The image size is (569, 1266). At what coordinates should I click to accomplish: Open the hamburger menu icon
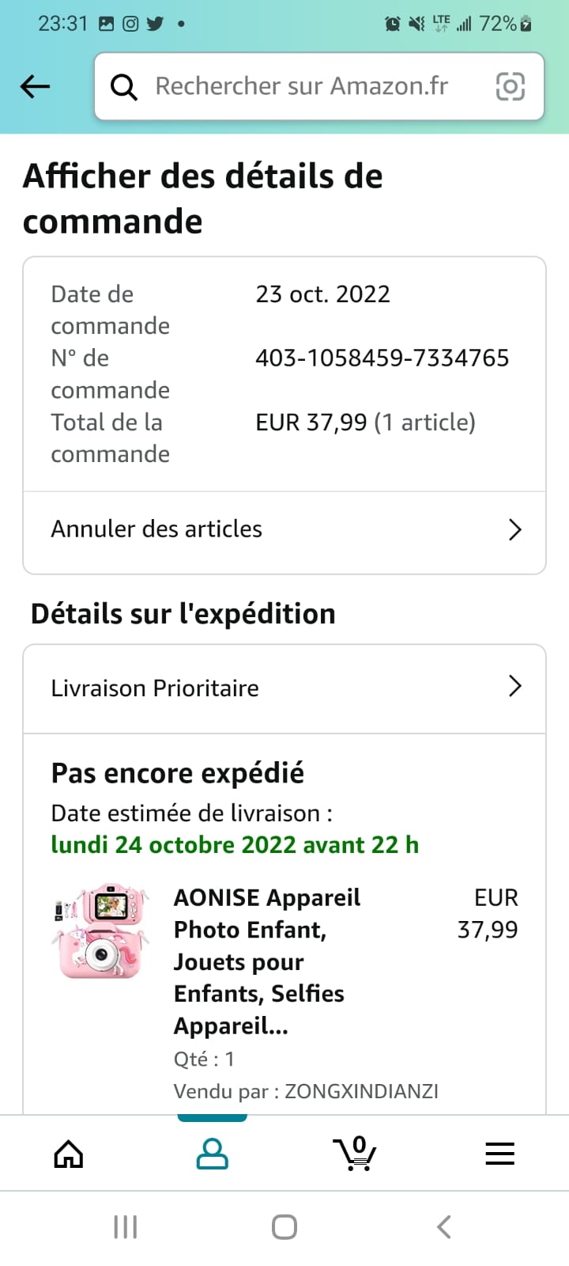(x=499, y=1154)
